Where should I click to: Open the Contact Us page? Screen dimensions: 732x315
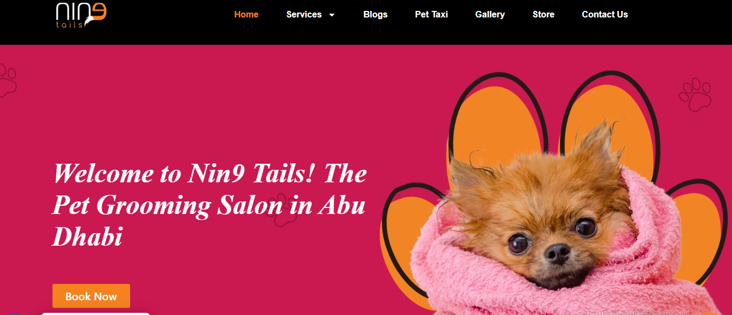pos(605,15)
